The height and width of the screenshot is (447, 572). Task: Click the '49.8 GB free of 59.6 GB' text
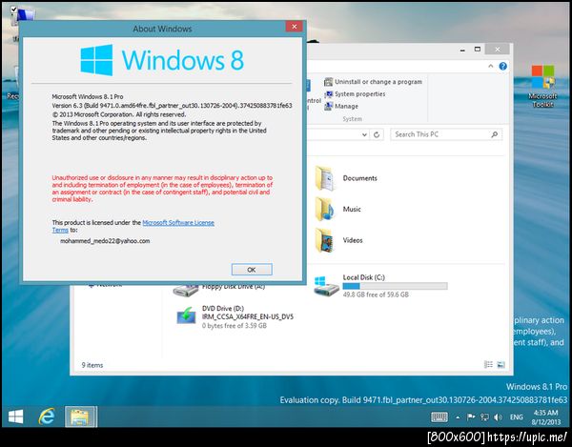[376, 295]
